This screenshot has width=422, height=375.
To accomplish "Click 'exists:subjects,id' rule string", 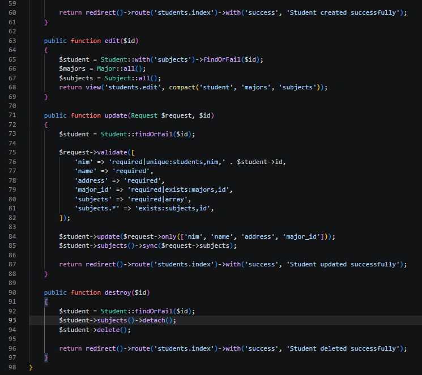I will [x=173, y=209].
